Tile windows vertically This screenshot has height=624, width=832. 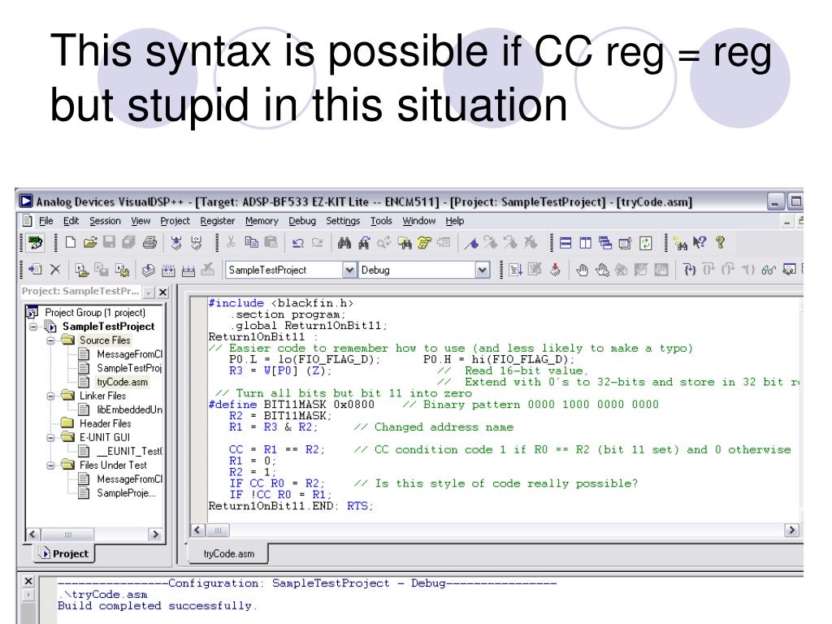585,243
